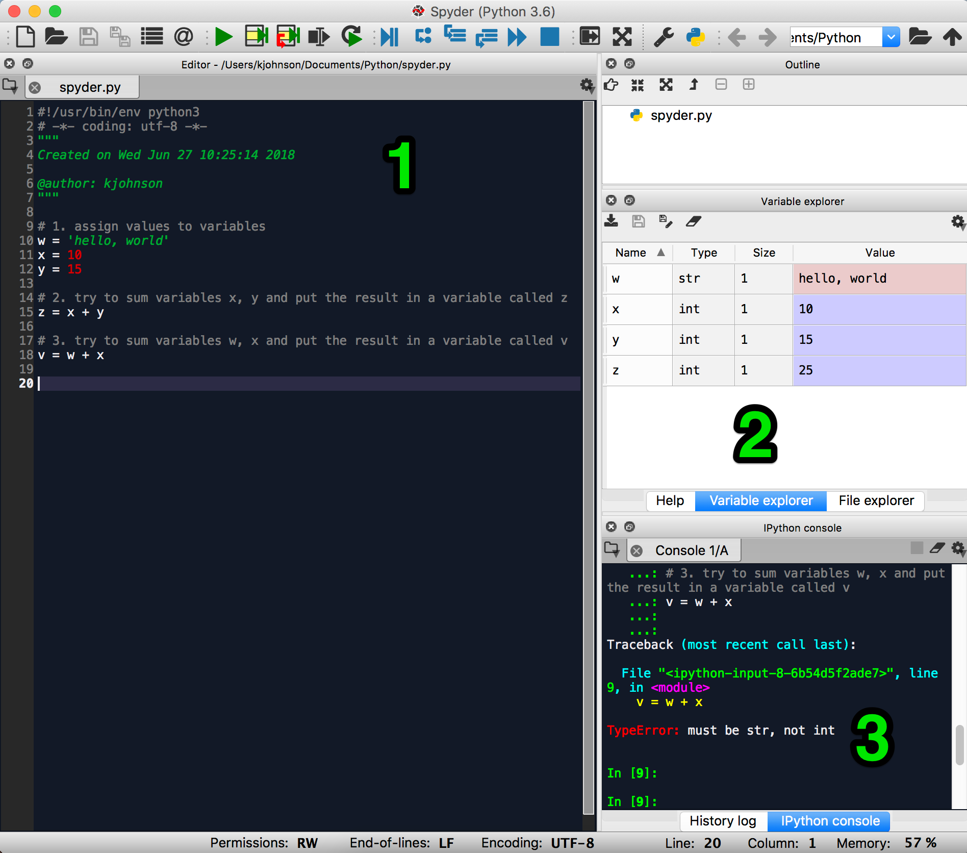Image resolution: width=967 pixels, height=853 pixels.
Task: Sort variables by Size column header
Action: (x=764, y=253)
